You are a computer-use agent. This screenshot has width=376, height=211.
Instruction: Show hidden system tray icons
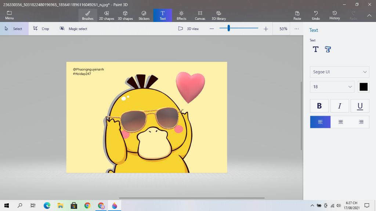312,206
